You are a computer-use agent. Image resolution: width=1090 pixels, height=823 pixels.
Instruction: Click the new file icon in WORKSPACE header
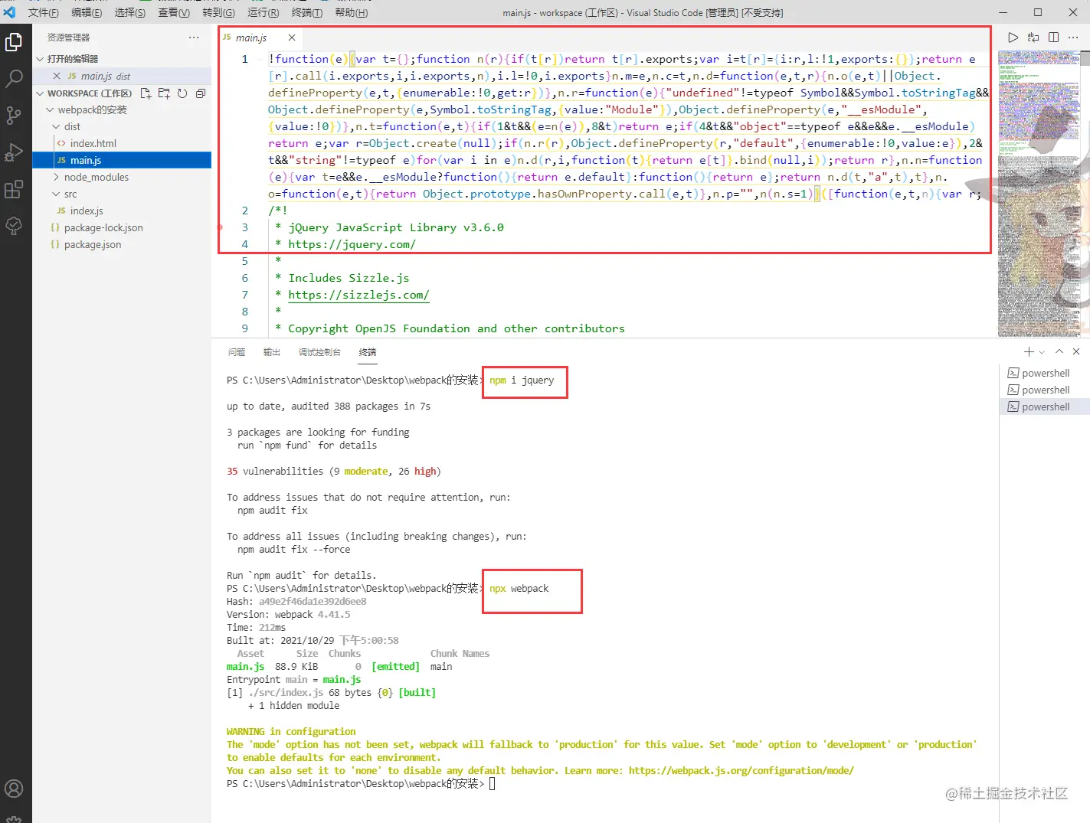tap(146, 93)
